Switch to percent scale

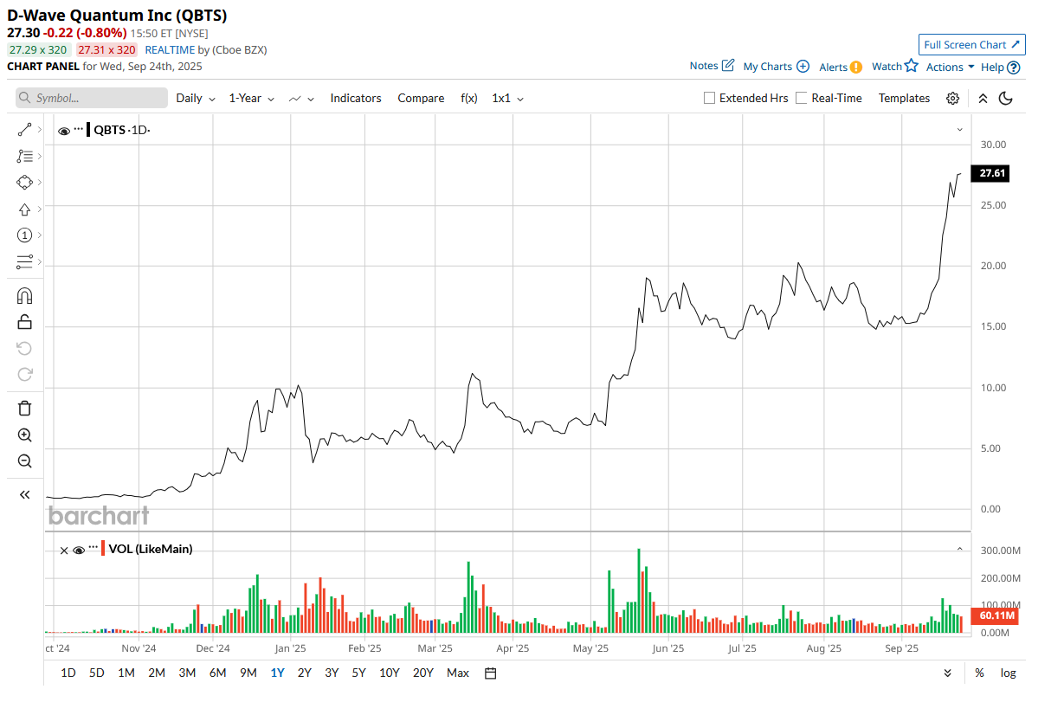point(979,673)
